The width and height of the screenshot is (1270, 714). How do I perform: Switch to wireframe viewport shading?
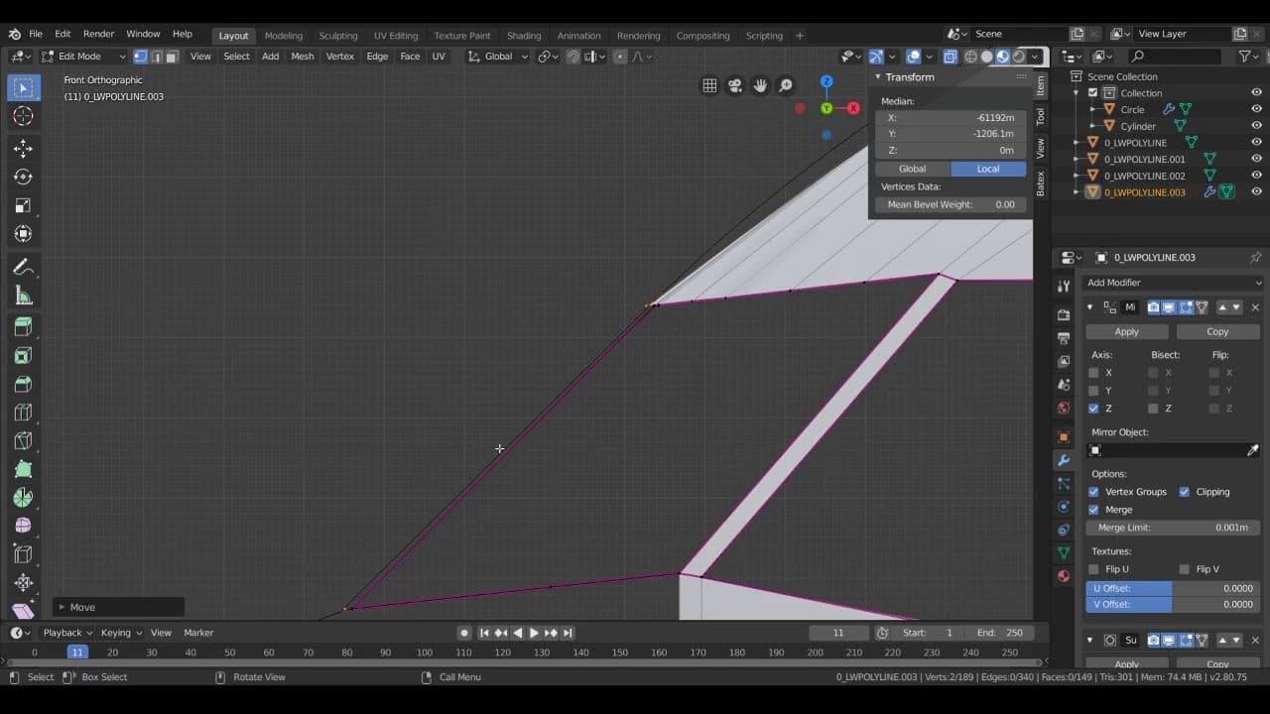click(971, 57)
